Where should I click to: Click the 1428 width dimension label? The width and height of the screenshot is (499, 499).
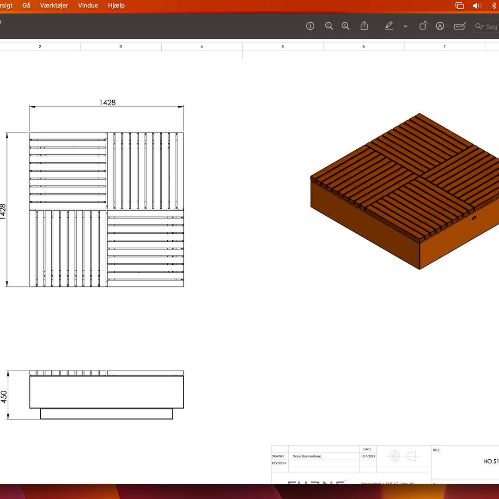coord(107,103)
